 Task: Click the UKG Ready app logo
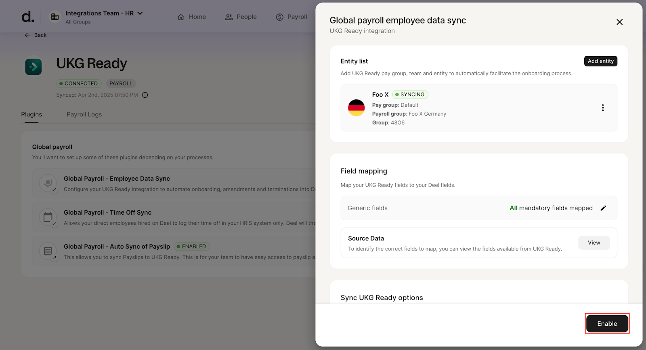[34, 66]
